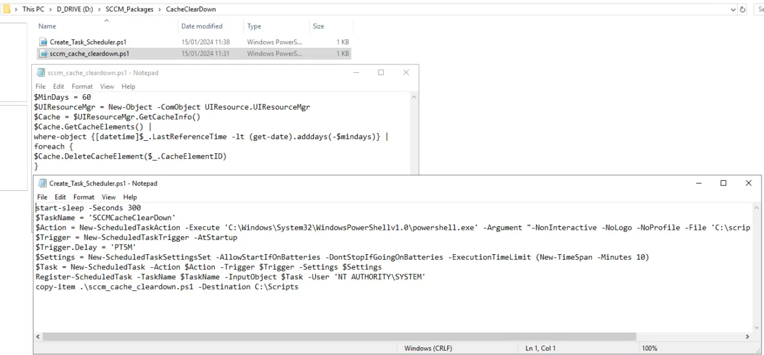Click the PowerShell icon beside sccm_cache_cleardown.ps1
The height and width of the screenshot is (355, 764).
click(x=43, y=53)
